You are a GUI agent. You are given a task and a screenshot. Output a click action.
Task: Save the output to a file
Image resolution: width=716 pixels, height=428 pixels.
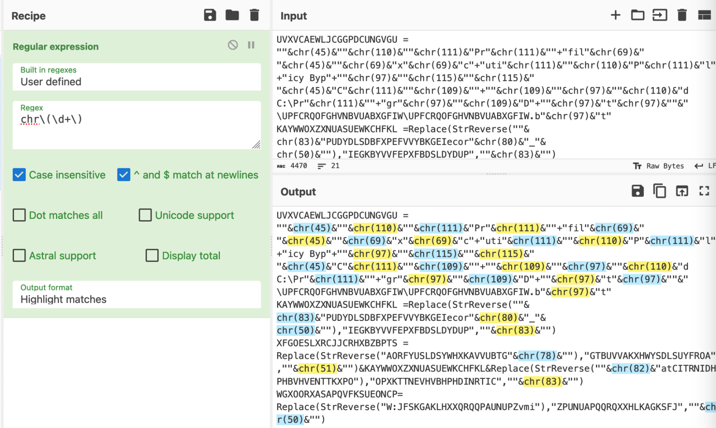638,191
